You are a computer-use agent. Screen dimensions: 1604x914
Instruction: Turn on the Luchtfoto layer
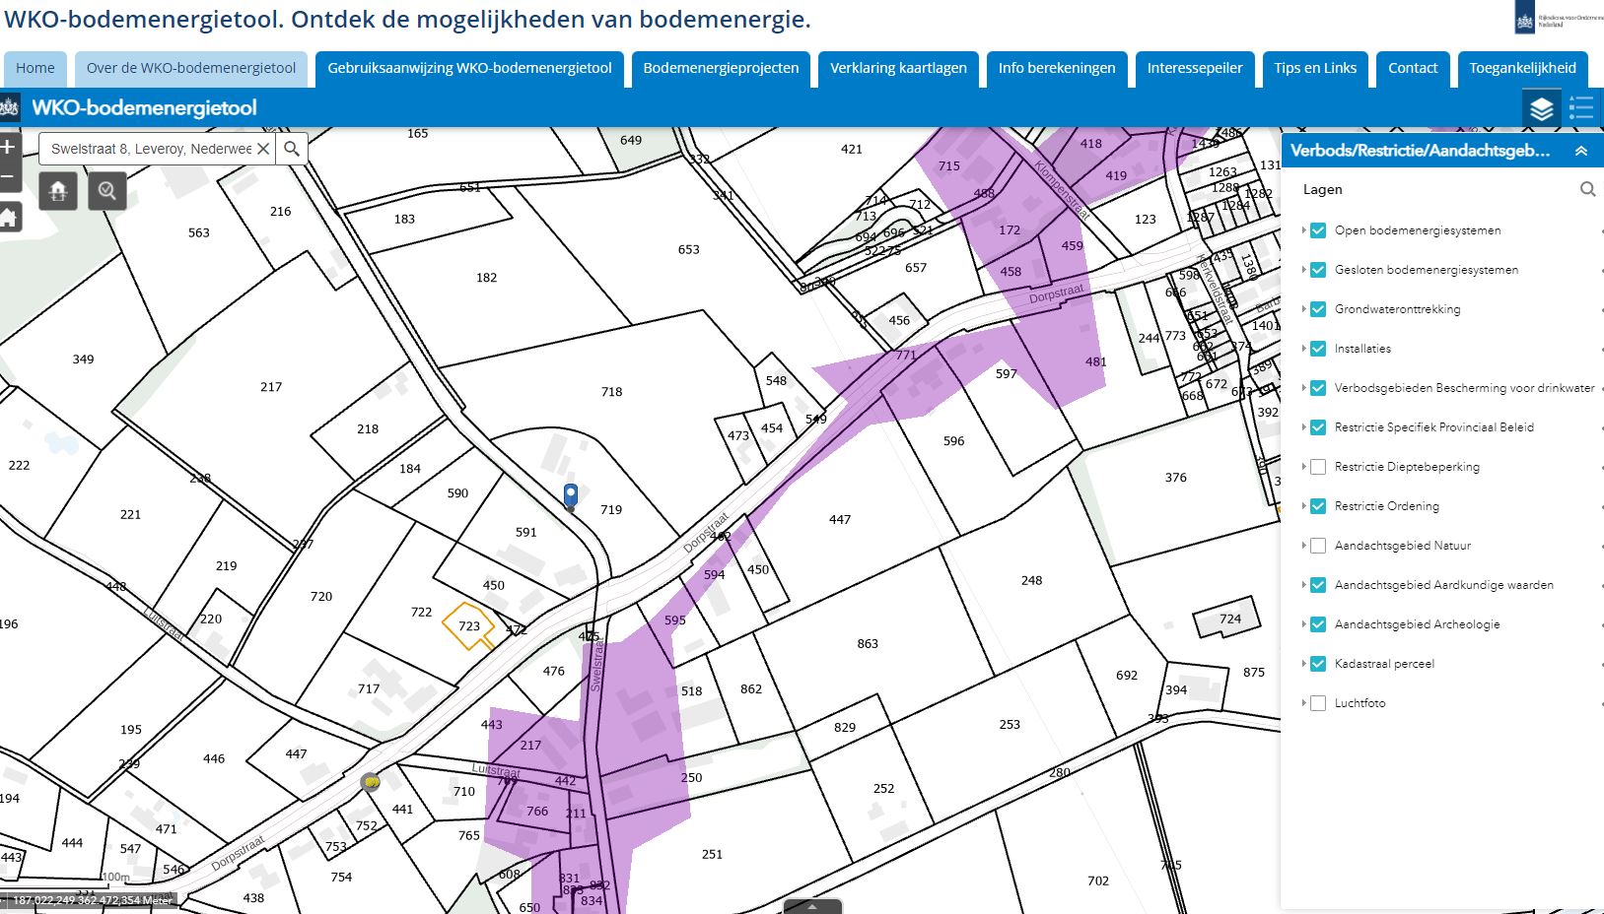tap(1318, 703)
